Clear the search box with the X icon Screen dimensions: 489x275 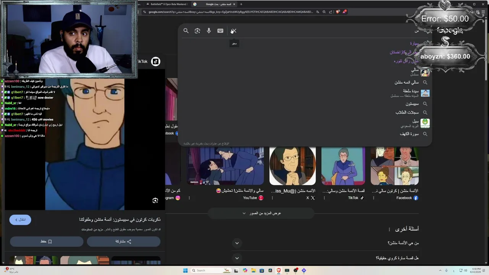click(234, 31)
